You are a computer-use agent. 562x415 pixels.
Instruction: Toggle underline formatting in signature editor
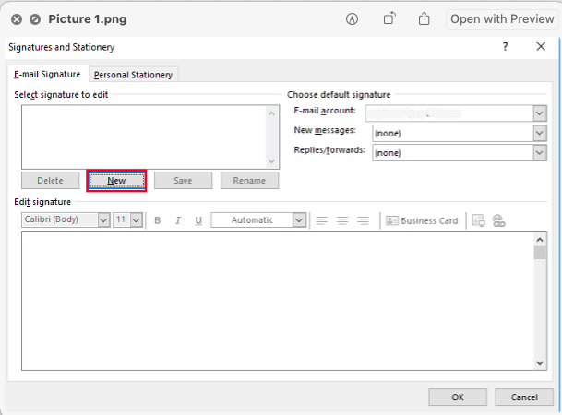pos(198,220)
